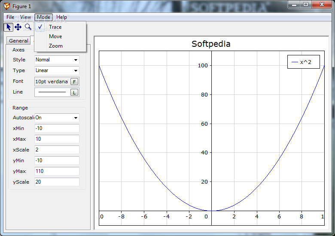Open the View menu
The height and width of the screenshot is (236, 335).
coord(25,17)
